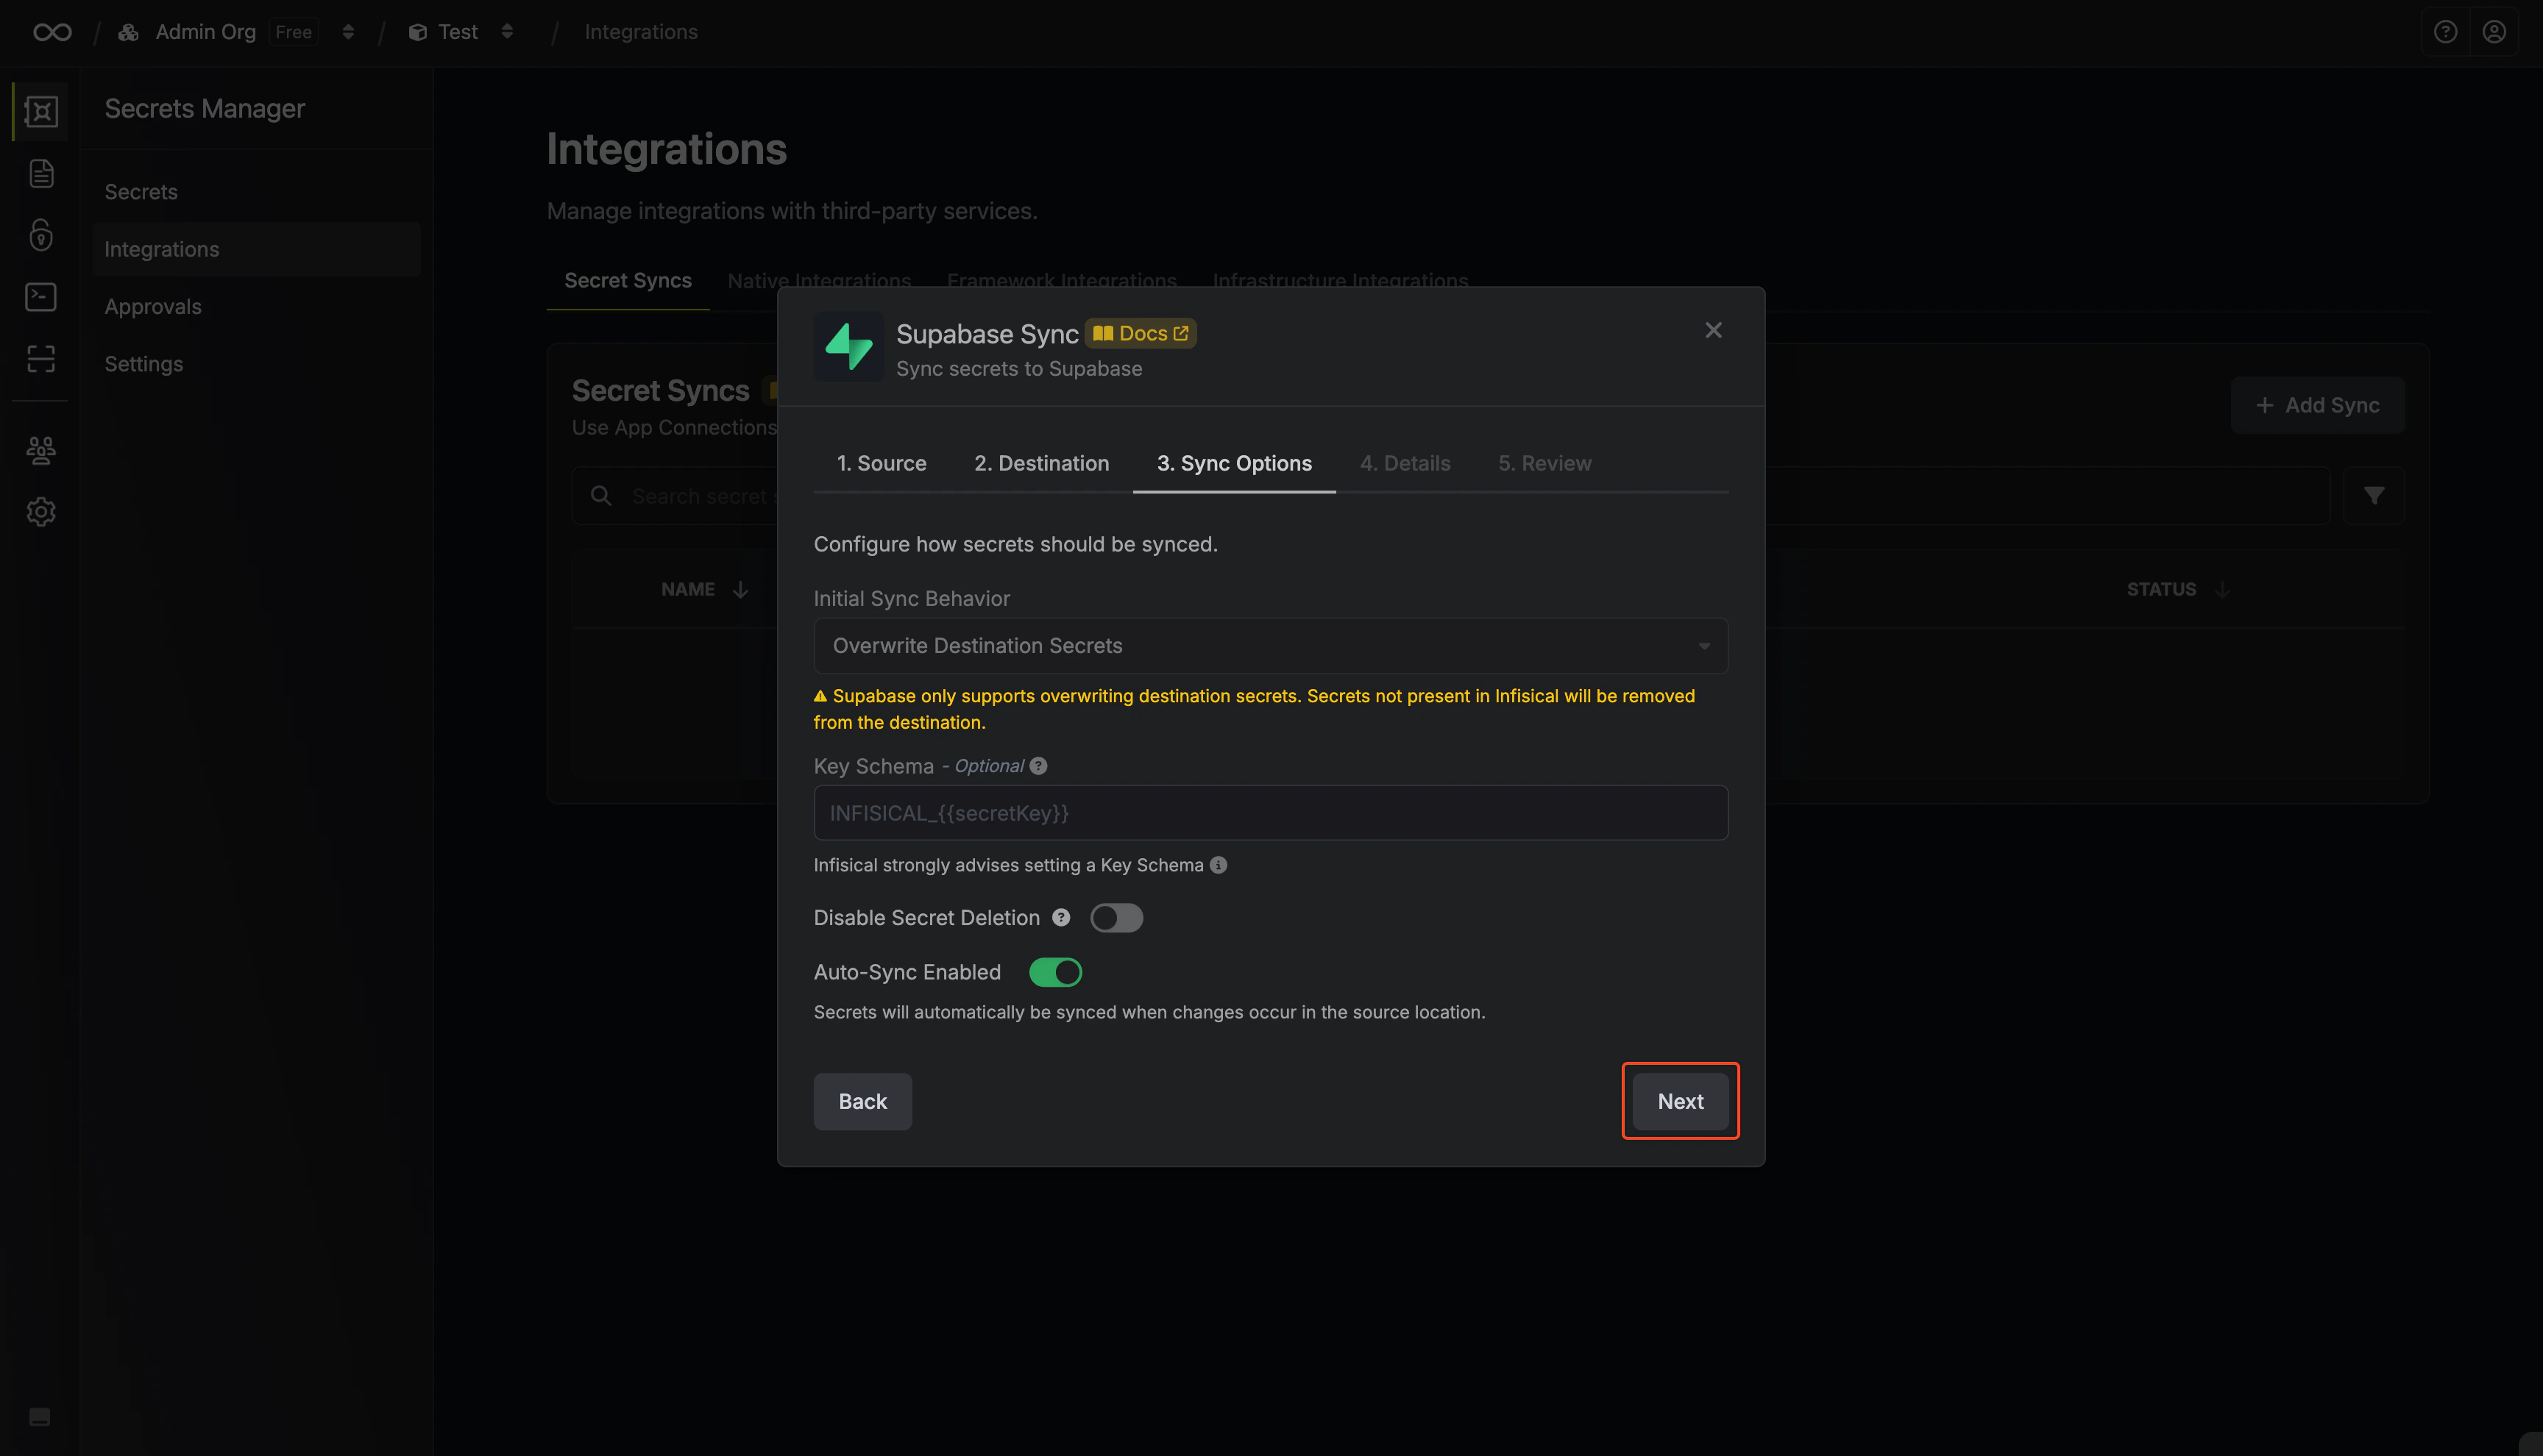
Task: Close the Supabase Sync dialog
Action: (x=1714, y=330)
